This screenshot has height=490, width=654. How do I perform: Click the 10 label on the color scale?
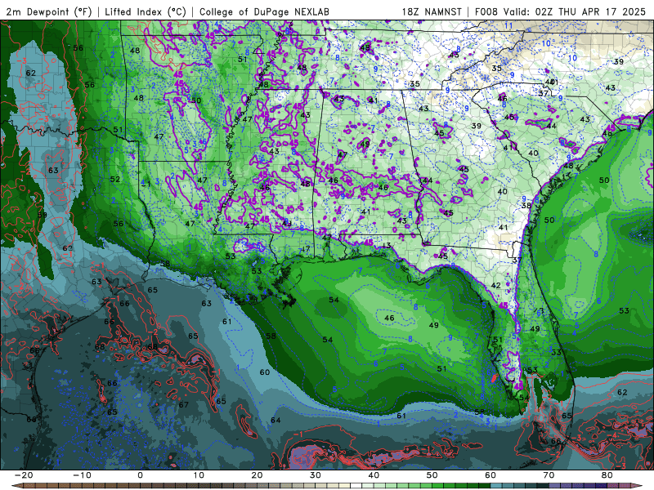tap(199, 475)
